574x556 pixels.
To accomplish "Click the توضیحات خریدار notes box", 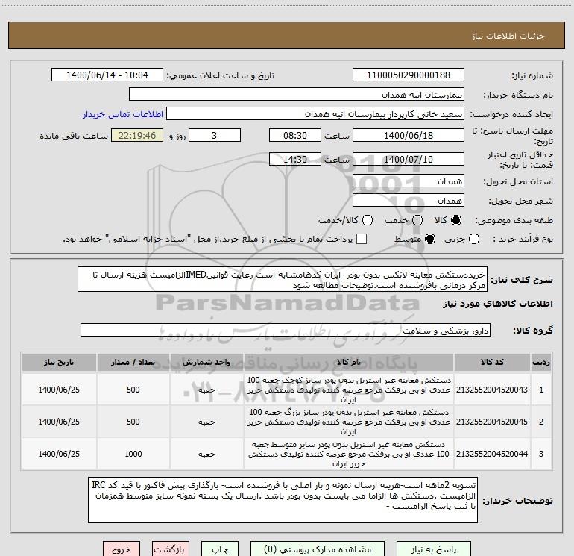I will [283, 500].
